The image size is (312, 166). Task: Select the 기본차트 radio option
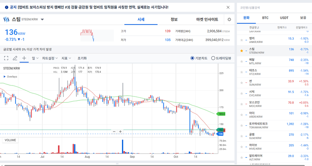pos(193,58)
